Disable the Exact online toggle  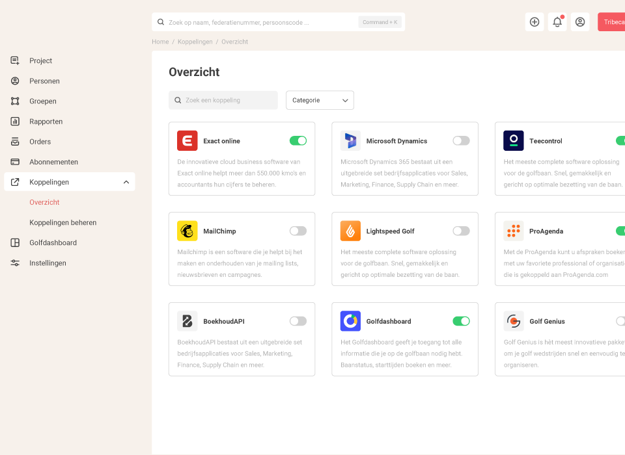298,141
